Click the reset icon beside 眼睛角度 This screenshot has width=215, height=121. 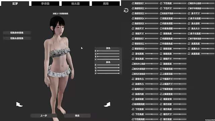coord(161,34)
